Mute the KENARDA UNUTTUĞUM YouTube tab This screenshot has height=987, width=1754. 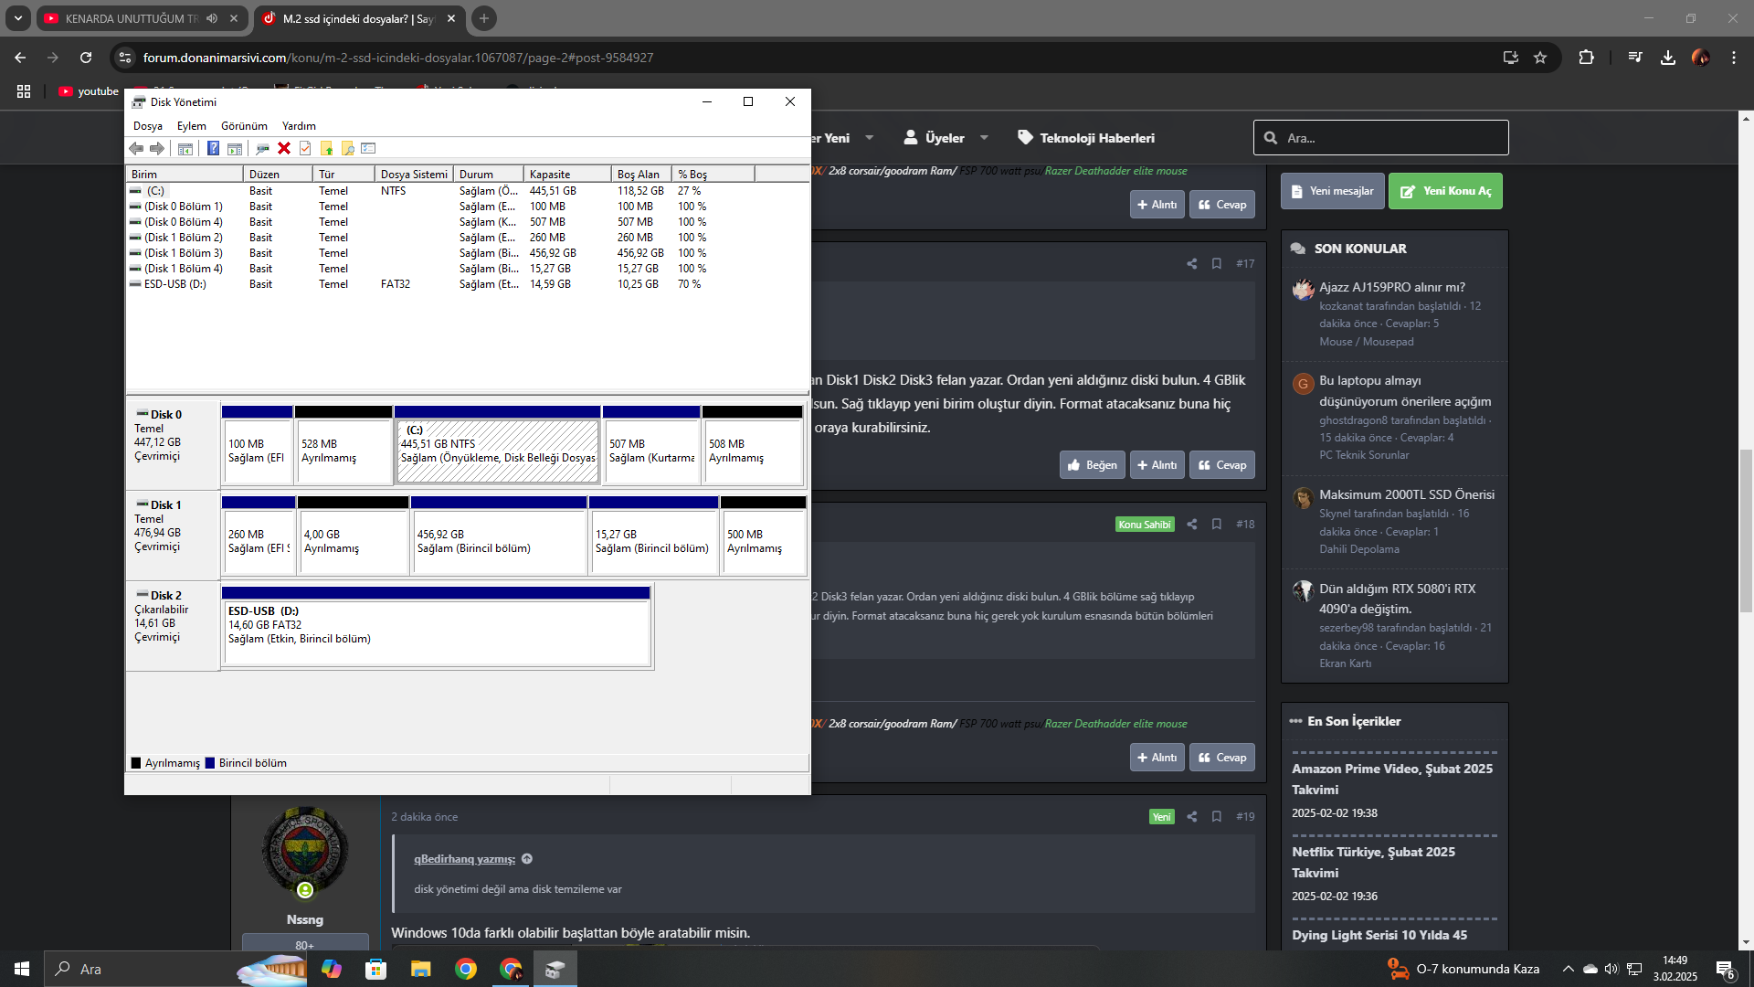[x=212, y=18]
